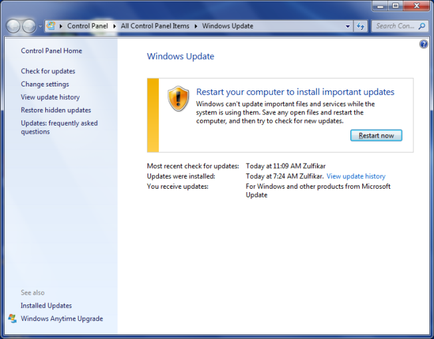Open Installed Updates
434x339 pixels.
coord(47,306)
